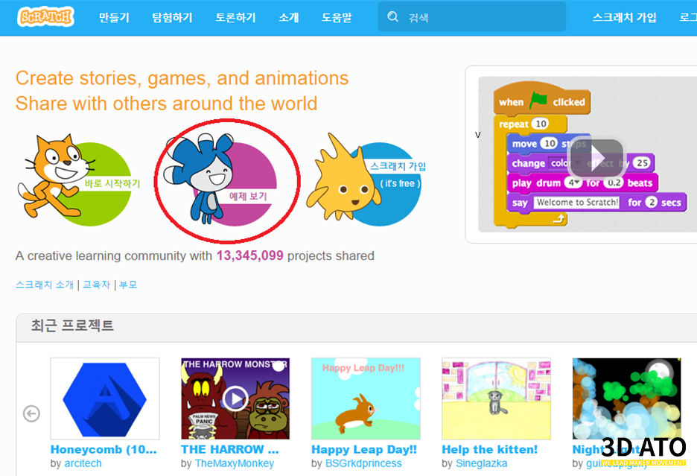Screen dimensions: 697x476
Task: Open the Sineglazka author link
Action: tap(481, 463)
